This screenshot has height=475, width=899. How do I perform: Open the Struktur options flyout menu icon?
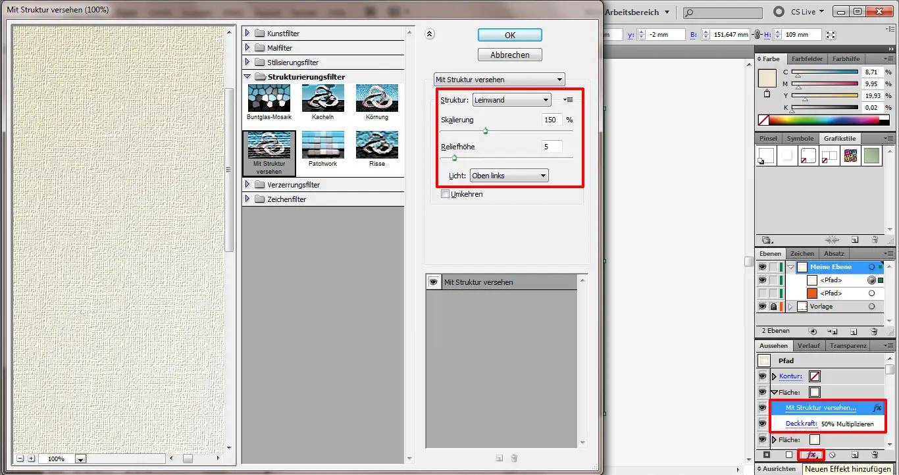[x=569, y=100]
